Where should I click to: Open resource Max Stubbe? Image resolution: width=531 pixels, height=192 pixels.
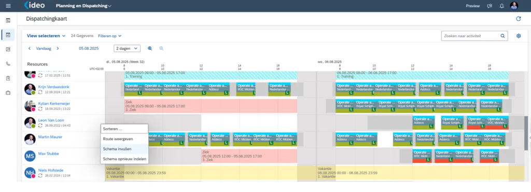(x=48, y=154)
